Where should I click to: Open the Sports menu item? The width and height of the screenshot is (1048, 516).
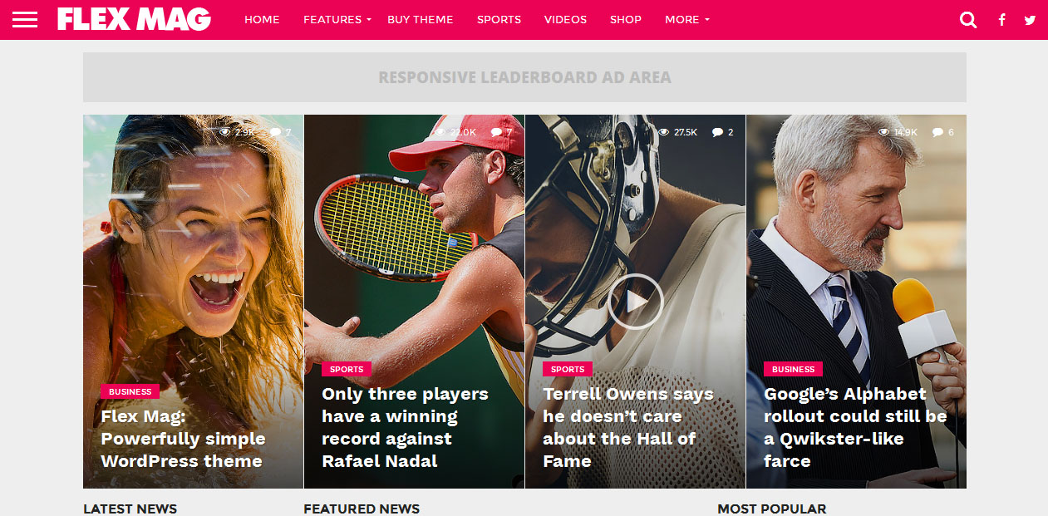tap(499, 19)
